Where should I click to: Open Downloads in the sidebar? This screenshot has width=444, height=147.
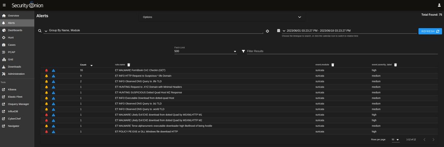pos(17,67)
